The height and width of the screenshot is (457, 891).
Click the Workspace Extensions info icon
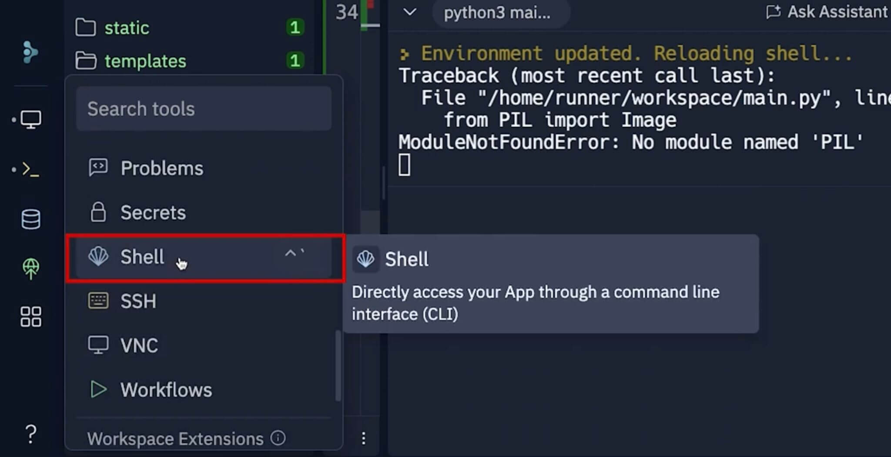pyautogui.click(x=278, y=438)
